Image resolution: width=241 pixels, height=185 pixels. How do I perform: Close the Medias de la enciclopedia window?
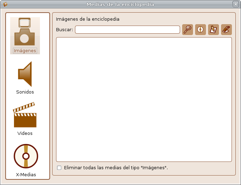(235, 4)
